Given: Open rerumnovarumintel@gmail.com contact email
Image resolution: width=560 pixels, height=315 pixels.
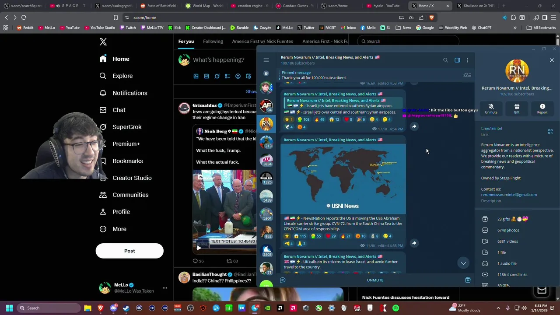Looking at the screenshot, I should click(509, 195).
